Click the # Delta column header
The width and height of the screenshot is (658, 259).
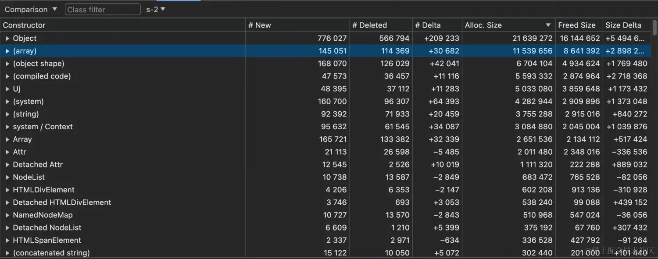[x=428, y=25]
